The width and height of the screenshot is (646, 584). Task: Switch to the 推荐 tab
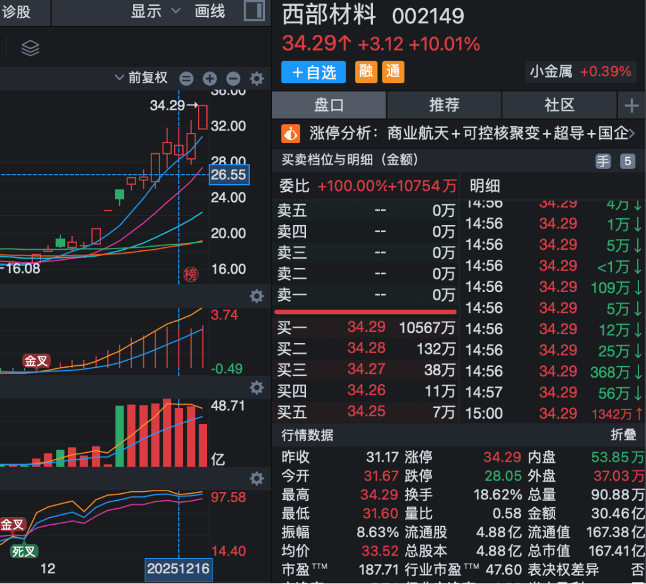[444, 105]
